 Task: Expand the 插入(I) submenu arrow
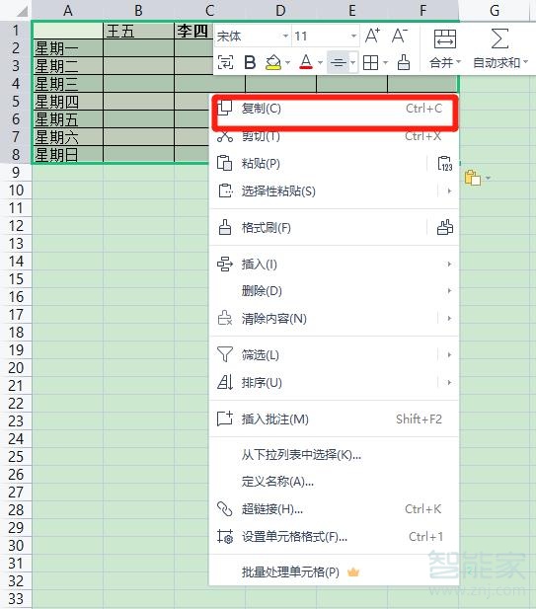tap(449, 265)
